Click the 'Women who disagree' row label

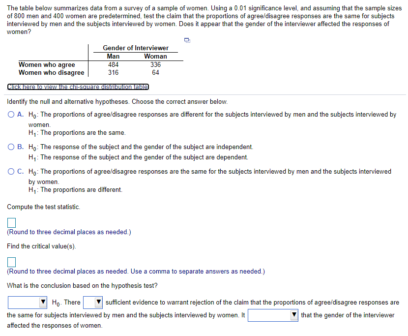(x=52, y=72)
